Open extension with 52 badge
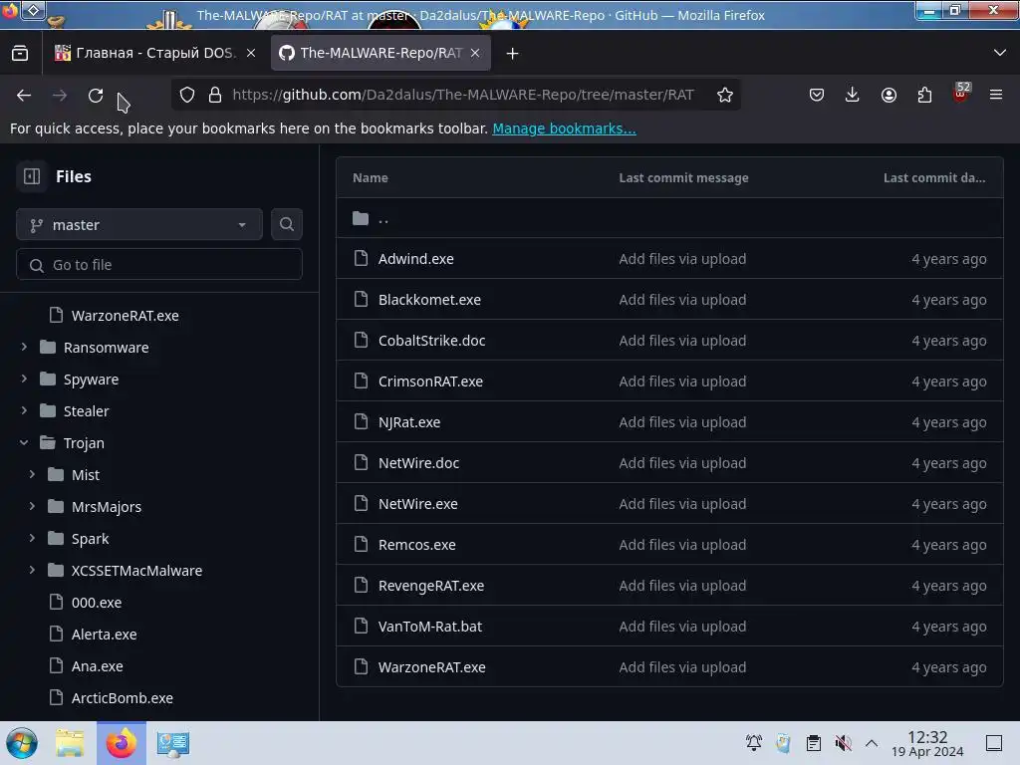This screenshot has height=765, width=1020. 961,93
